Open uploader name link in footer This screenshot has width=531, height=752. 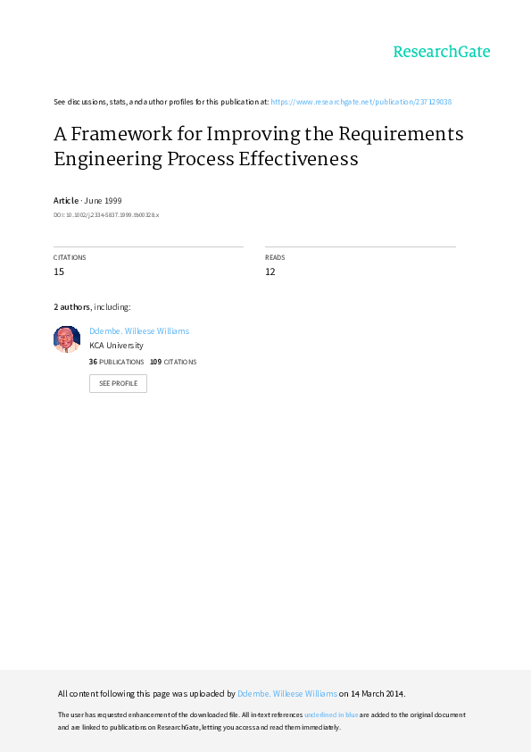[x=287, y=693]
